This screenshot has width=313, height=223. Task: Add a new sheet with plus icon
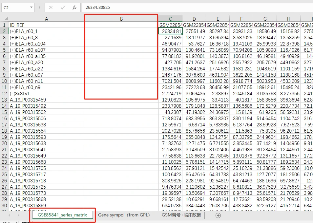click(218, 215)
